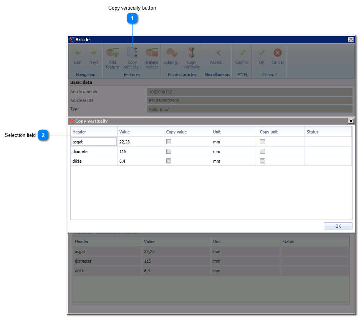Click the Add feature icon

(113, 53)
